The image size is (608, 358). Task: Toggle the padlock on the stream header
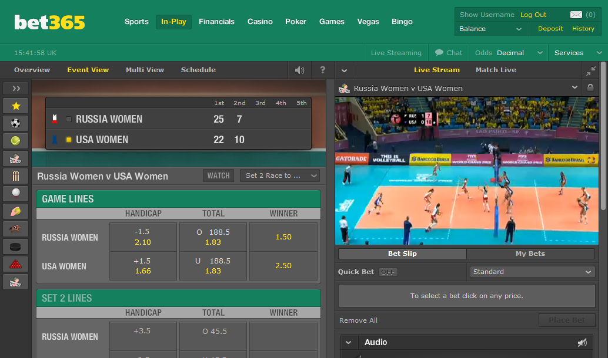coord(590,88)
